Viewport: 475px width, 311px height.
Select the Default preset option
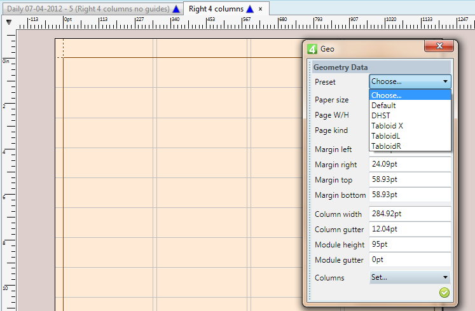pyautogui.click(x=410, y=106)
